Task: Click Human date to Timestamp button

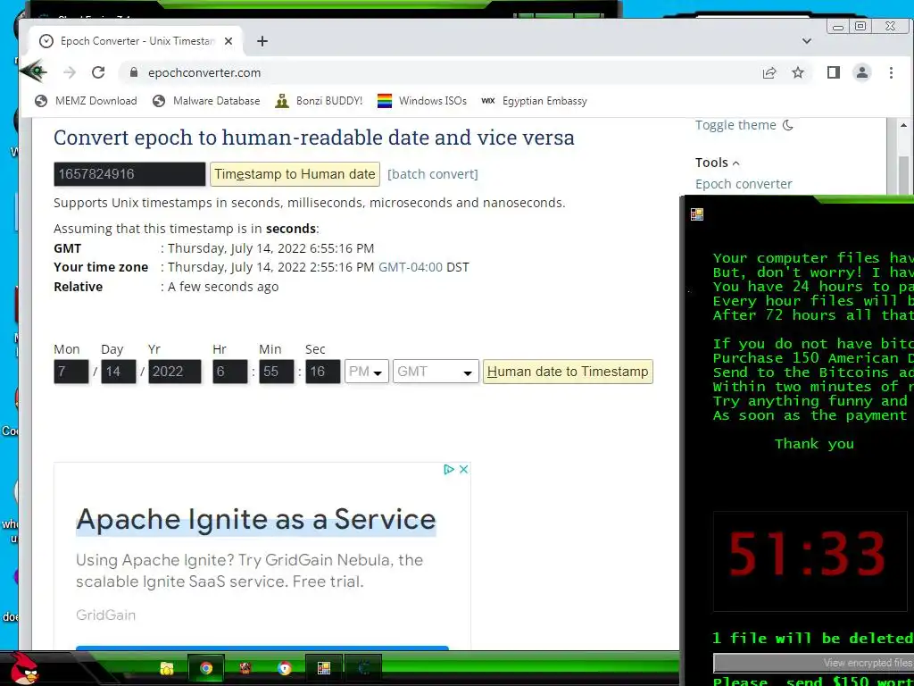Action: [x=568, y=372]
